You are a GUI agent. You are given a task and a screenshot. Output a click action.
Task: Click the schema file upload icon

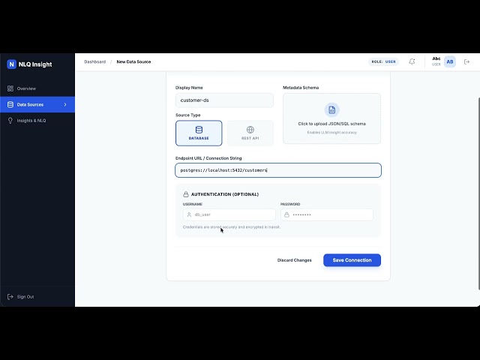[x=331, y=110]
